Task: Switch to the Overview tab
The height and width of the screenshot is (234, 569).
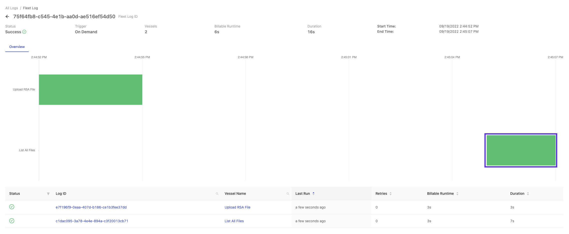Action: [17, 47]
